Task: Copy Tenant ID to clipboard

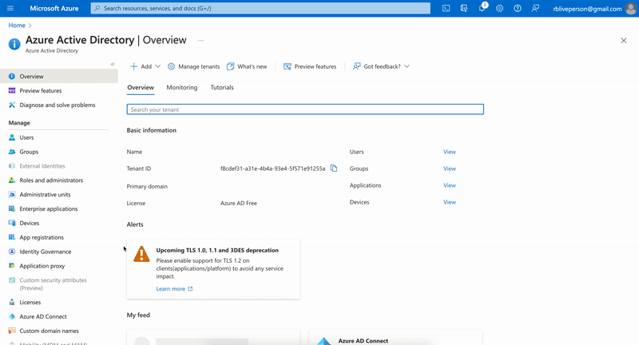Action: point(334,169)
